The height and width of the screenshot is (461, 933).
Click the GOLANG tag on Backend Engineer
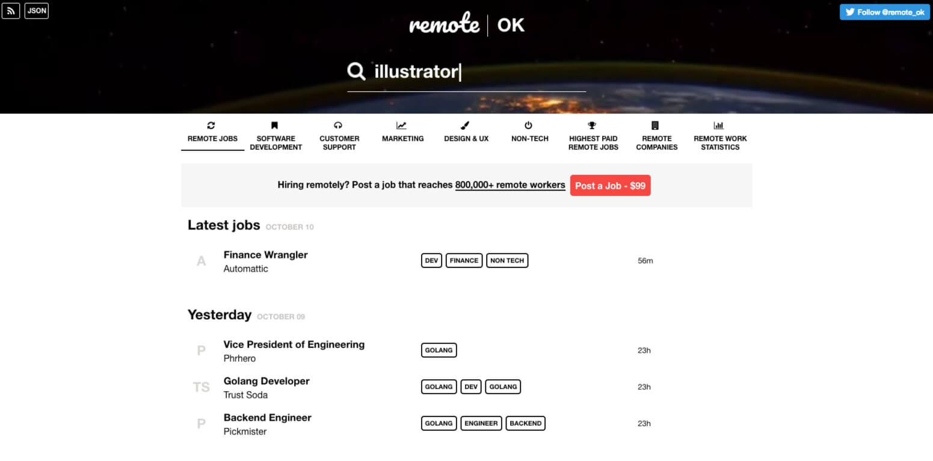(439, 423)
